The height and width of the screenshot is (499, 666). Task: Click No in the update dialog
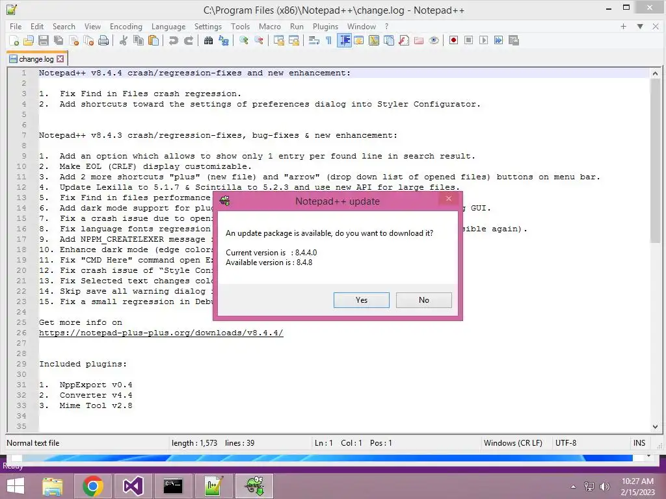pos(424,300)
